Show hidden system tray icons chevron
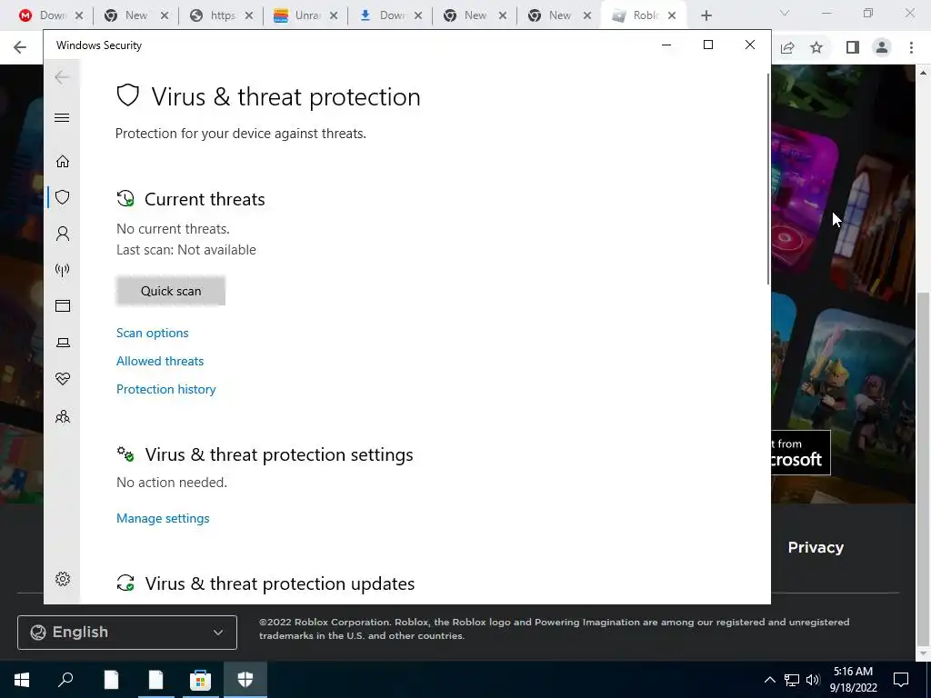Screen dimensions: 931x698 [x=769, y=680]
